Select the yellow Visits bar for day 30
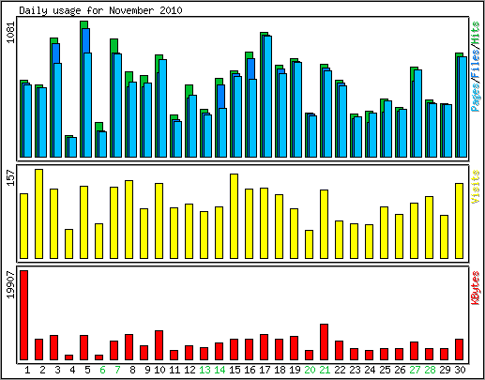 pos(460,220)
